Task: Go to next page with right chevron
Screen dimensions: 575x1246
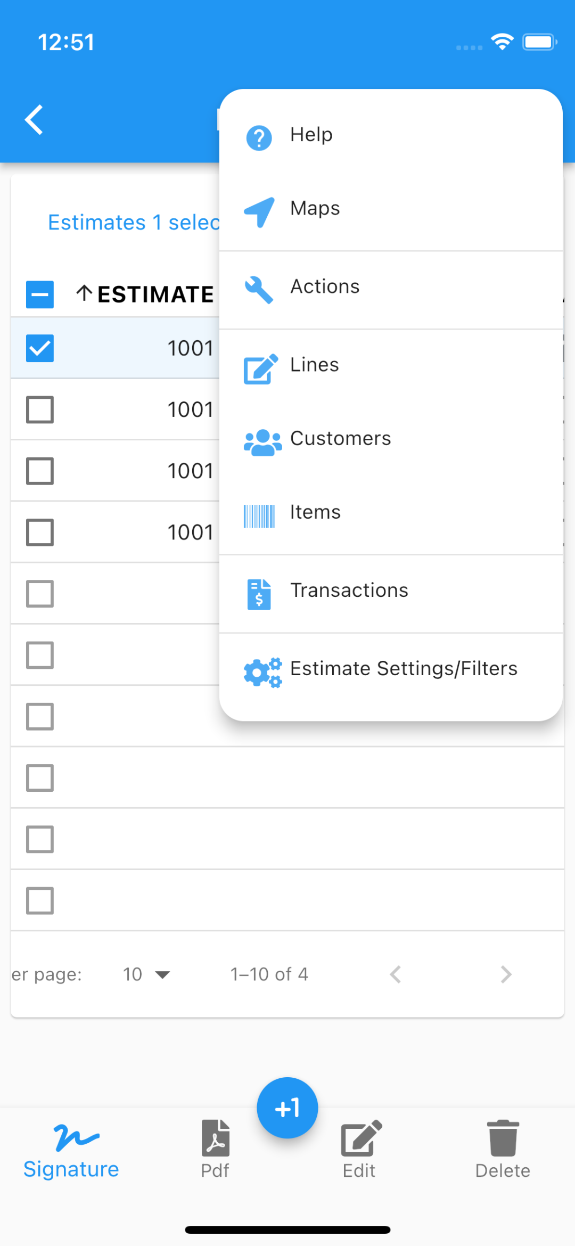Action: pos(506,974)
